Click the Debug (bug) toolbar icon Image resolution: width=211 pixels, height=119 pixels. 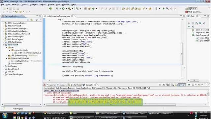[57, 9]
